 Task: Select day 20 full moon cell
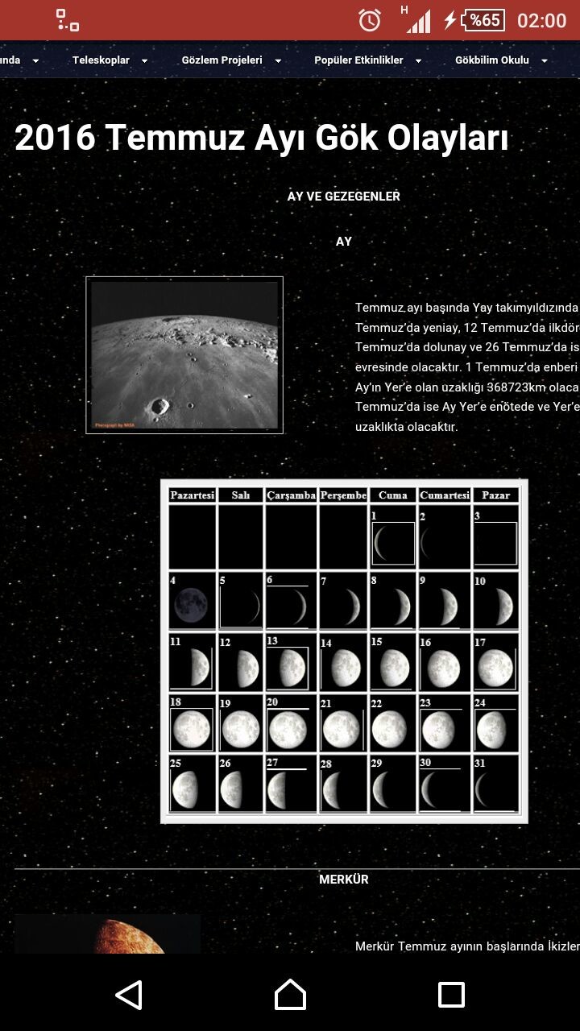coord(291,723)
